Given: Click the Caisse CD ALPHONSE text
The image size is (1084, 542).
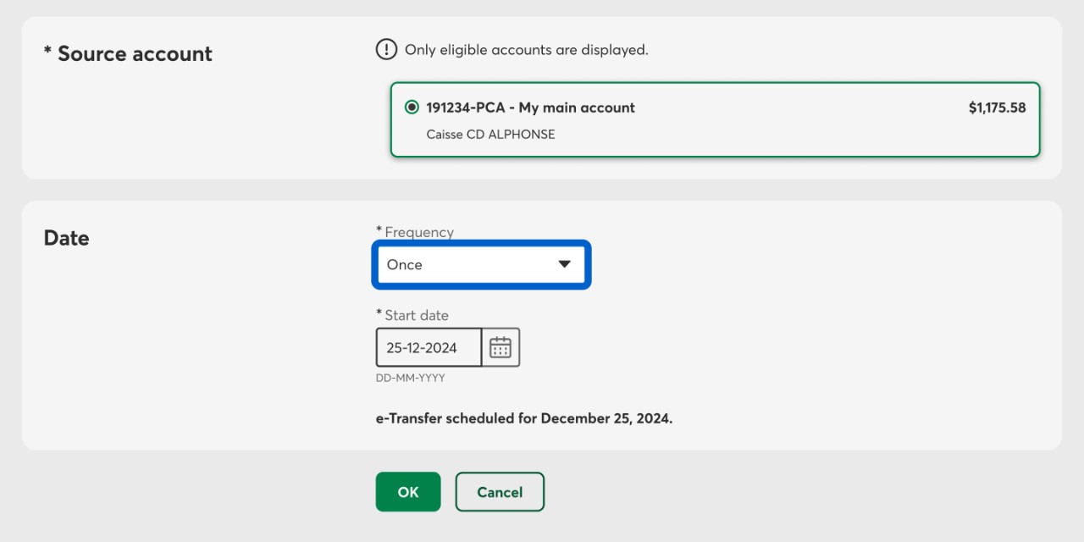Looking at the screenshot, I should point(490,134).
